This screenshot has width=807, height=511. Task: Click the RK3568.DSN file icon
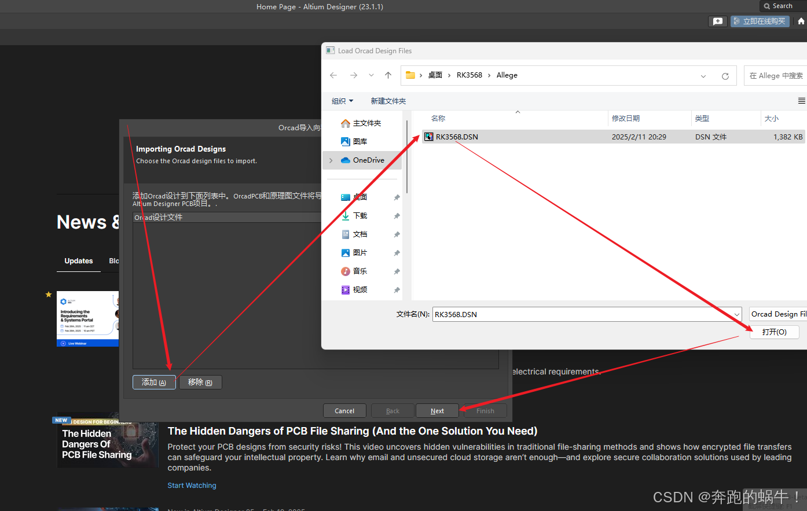[x=428, y=137]
